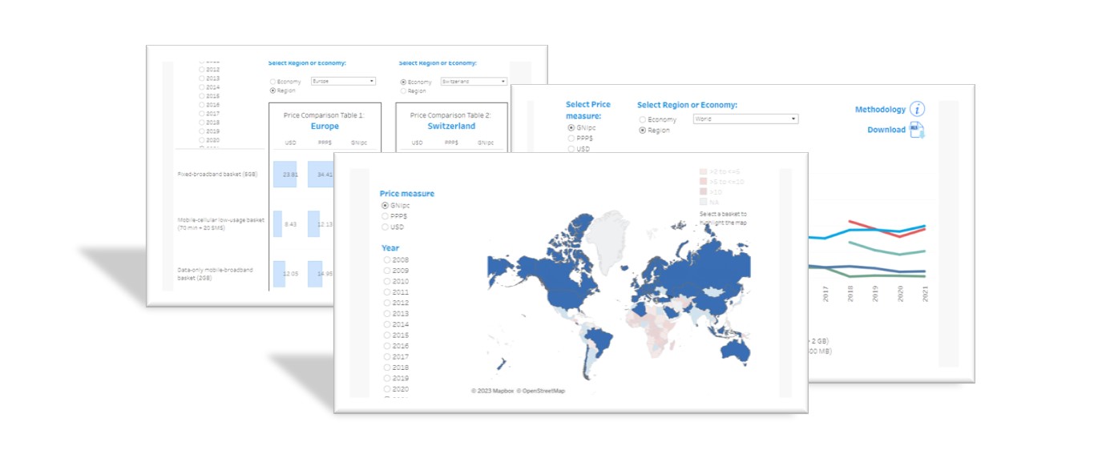Select year 2015 in comparison panel

coord(201,96)
